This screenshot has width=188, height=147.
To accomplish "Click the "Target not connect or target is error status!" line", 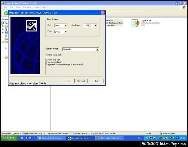I will [64, 65].
